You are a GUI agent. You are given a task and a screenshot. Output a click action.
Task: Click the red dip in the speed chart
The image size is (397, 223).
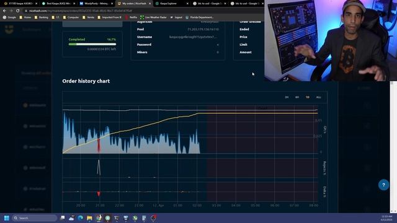coord(99,146)
